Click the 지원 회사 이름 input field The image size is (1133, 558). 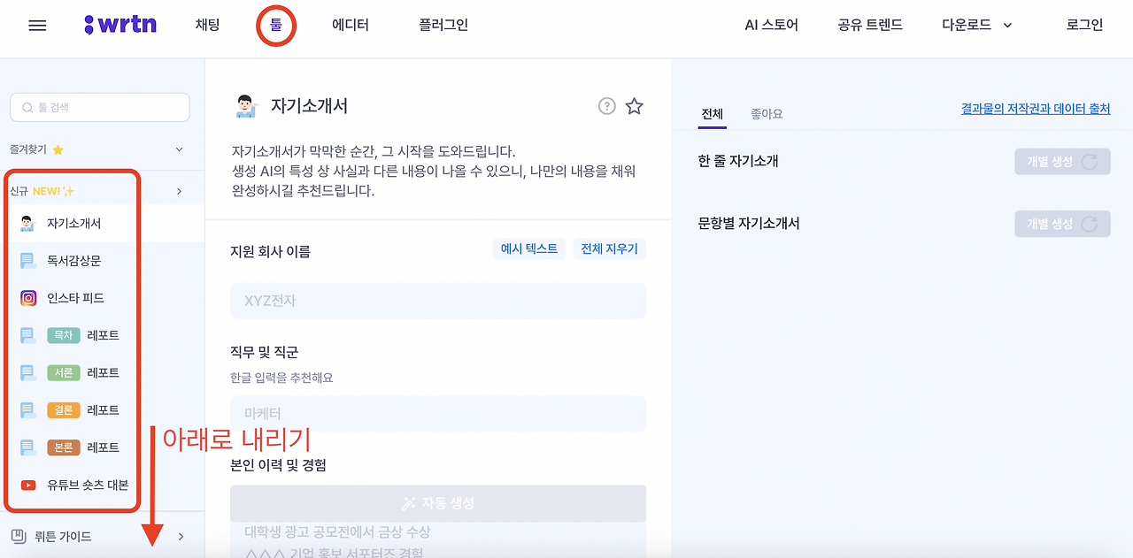(437, 301)
